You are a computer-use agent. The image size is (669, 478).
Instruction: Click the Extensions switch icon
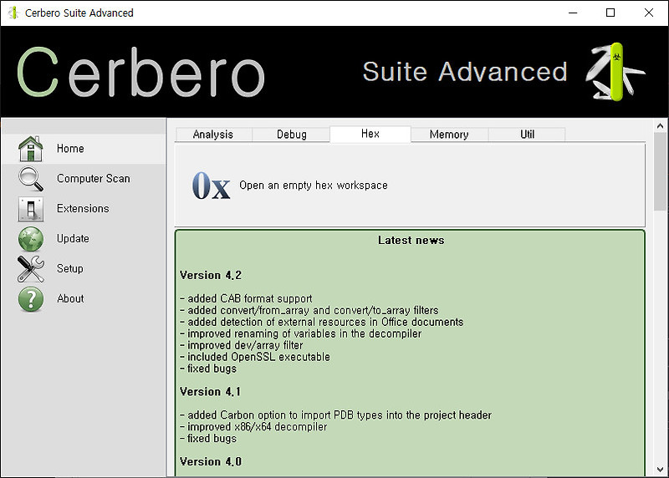31,209
